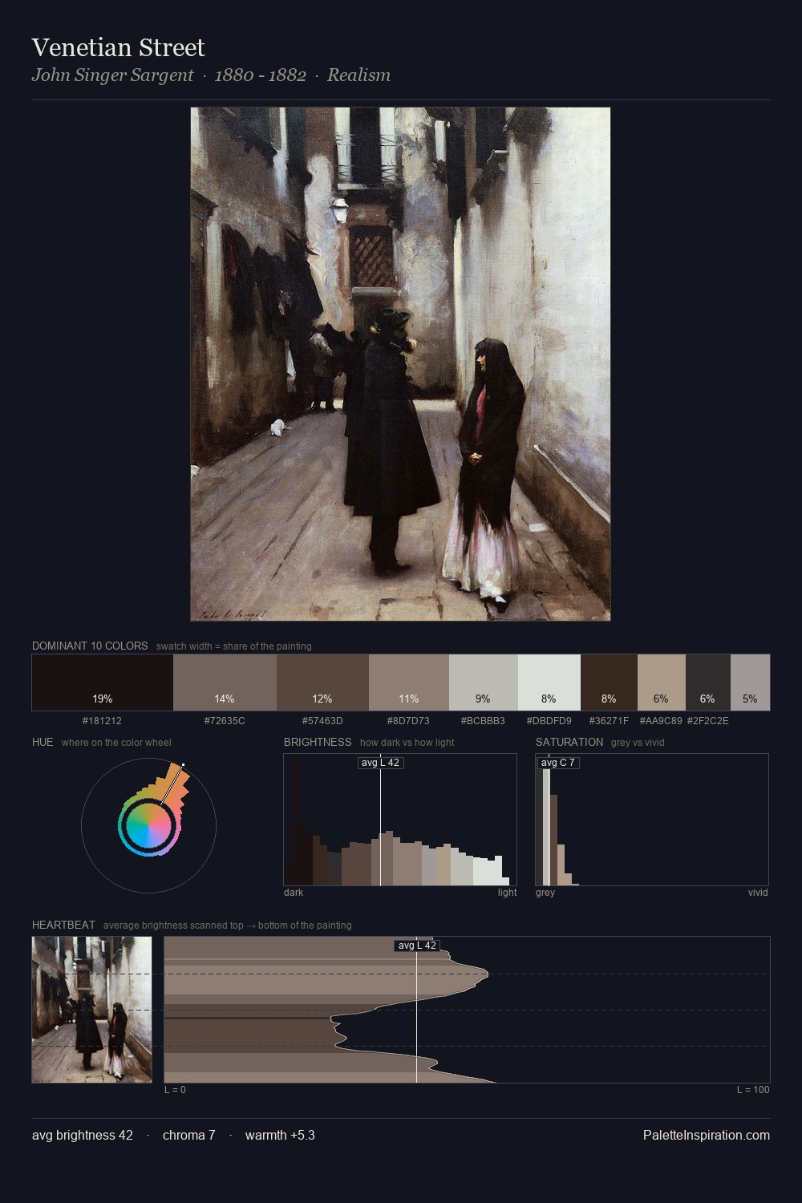Click the hex label #AA9C89
The height and width of the screenshot is (1203, 802).
[x=661, y=721]
